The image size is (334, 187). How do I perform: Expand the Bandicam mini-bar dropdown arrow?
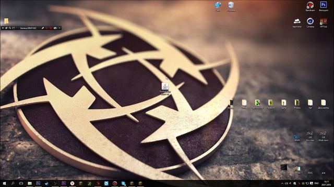(3, 28)
